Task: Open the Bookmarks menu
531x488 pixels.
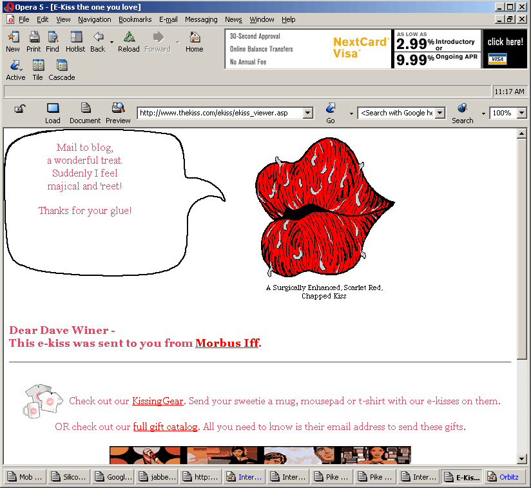Action: point(135,19)
